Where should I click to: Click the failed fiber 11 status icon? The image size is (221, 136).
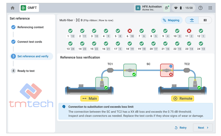(x=189, y=31)
